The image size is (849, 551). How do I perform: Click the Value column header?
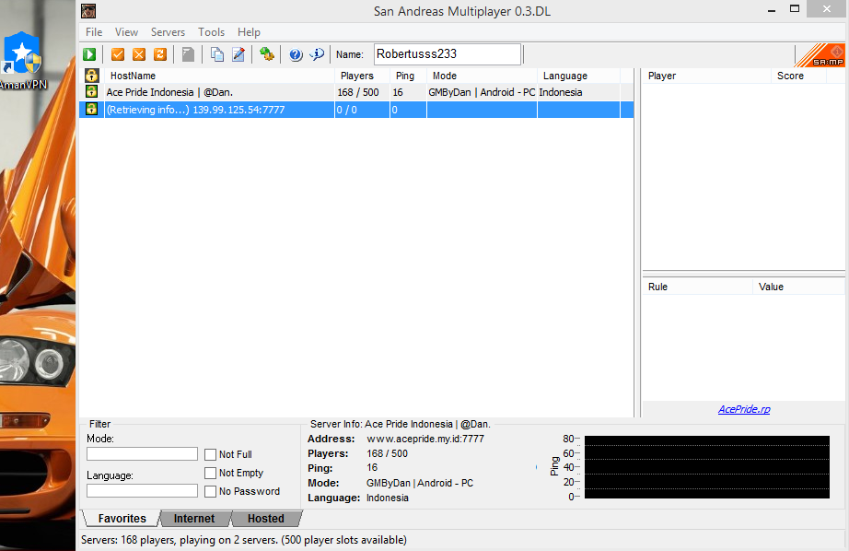click(x=798, y=287)
